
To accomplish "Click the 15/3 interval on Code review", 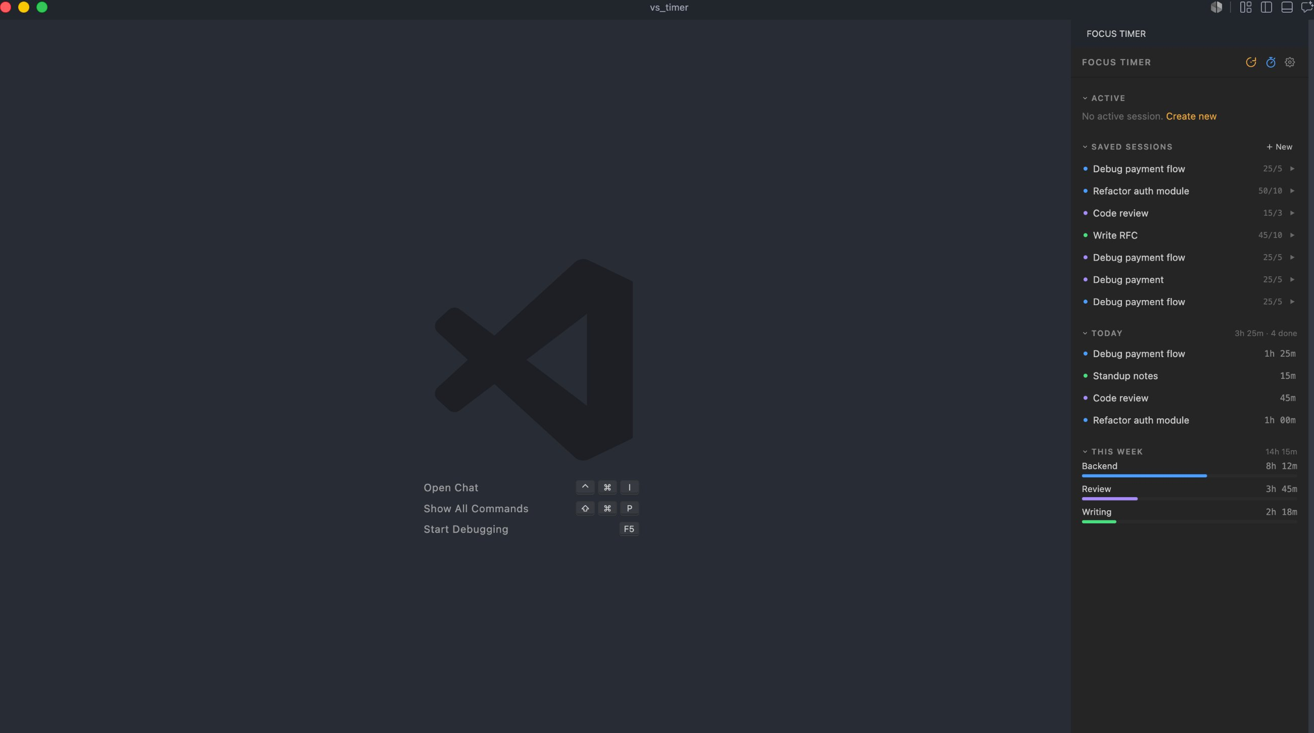I will 1272,213.
